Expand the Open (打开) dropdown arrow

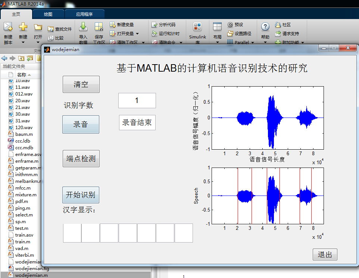pos(38,43)
